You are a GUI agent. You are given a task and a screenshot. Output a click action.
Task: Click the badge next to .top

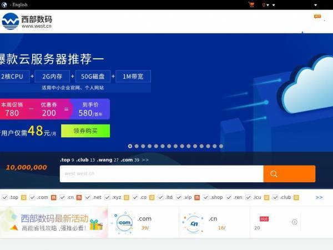[x=24, y=197]
